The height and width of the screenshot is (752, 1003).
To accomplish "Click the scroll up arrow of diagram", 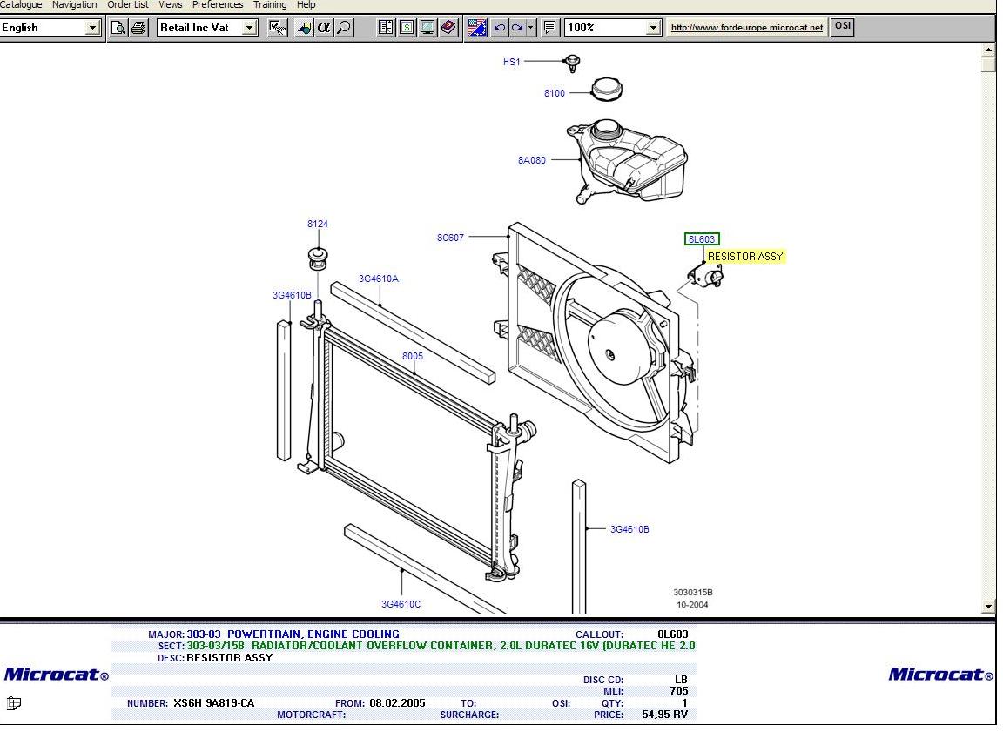I will (x=989, y=50).
